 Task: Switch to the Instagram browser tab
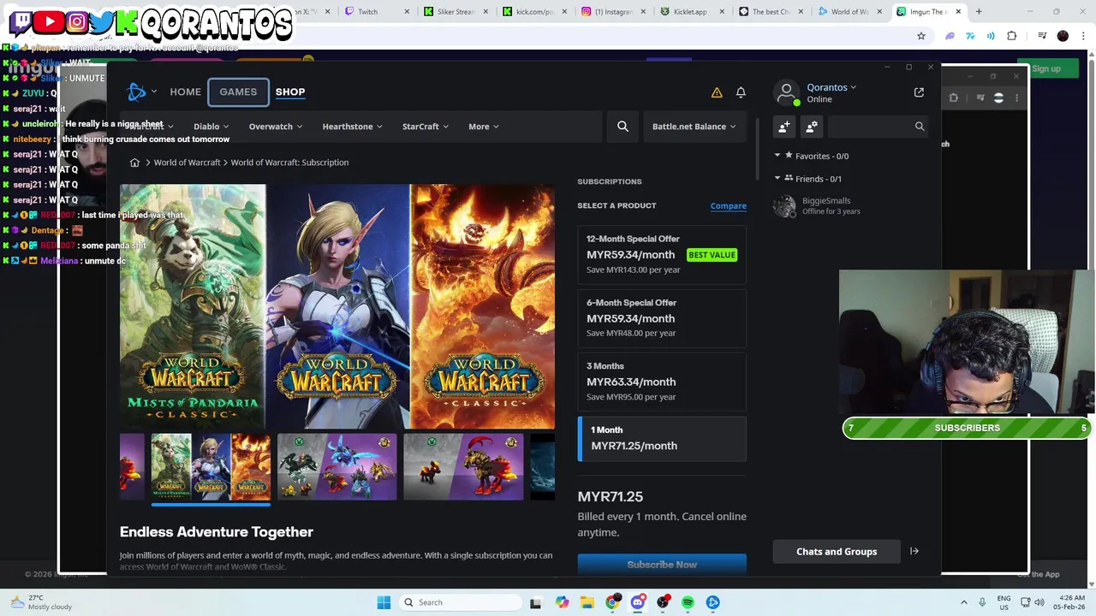(612, 12)
